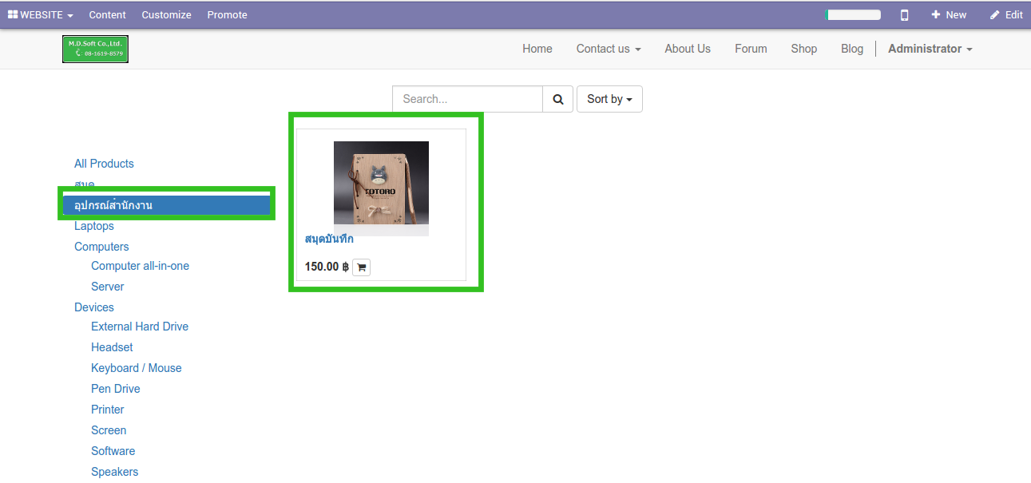Open the Customize menu

[x=166, y=14]
